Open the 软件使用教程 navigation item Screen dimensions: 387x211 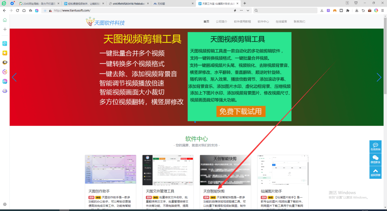pyautogui.click(x=242, y=22)
